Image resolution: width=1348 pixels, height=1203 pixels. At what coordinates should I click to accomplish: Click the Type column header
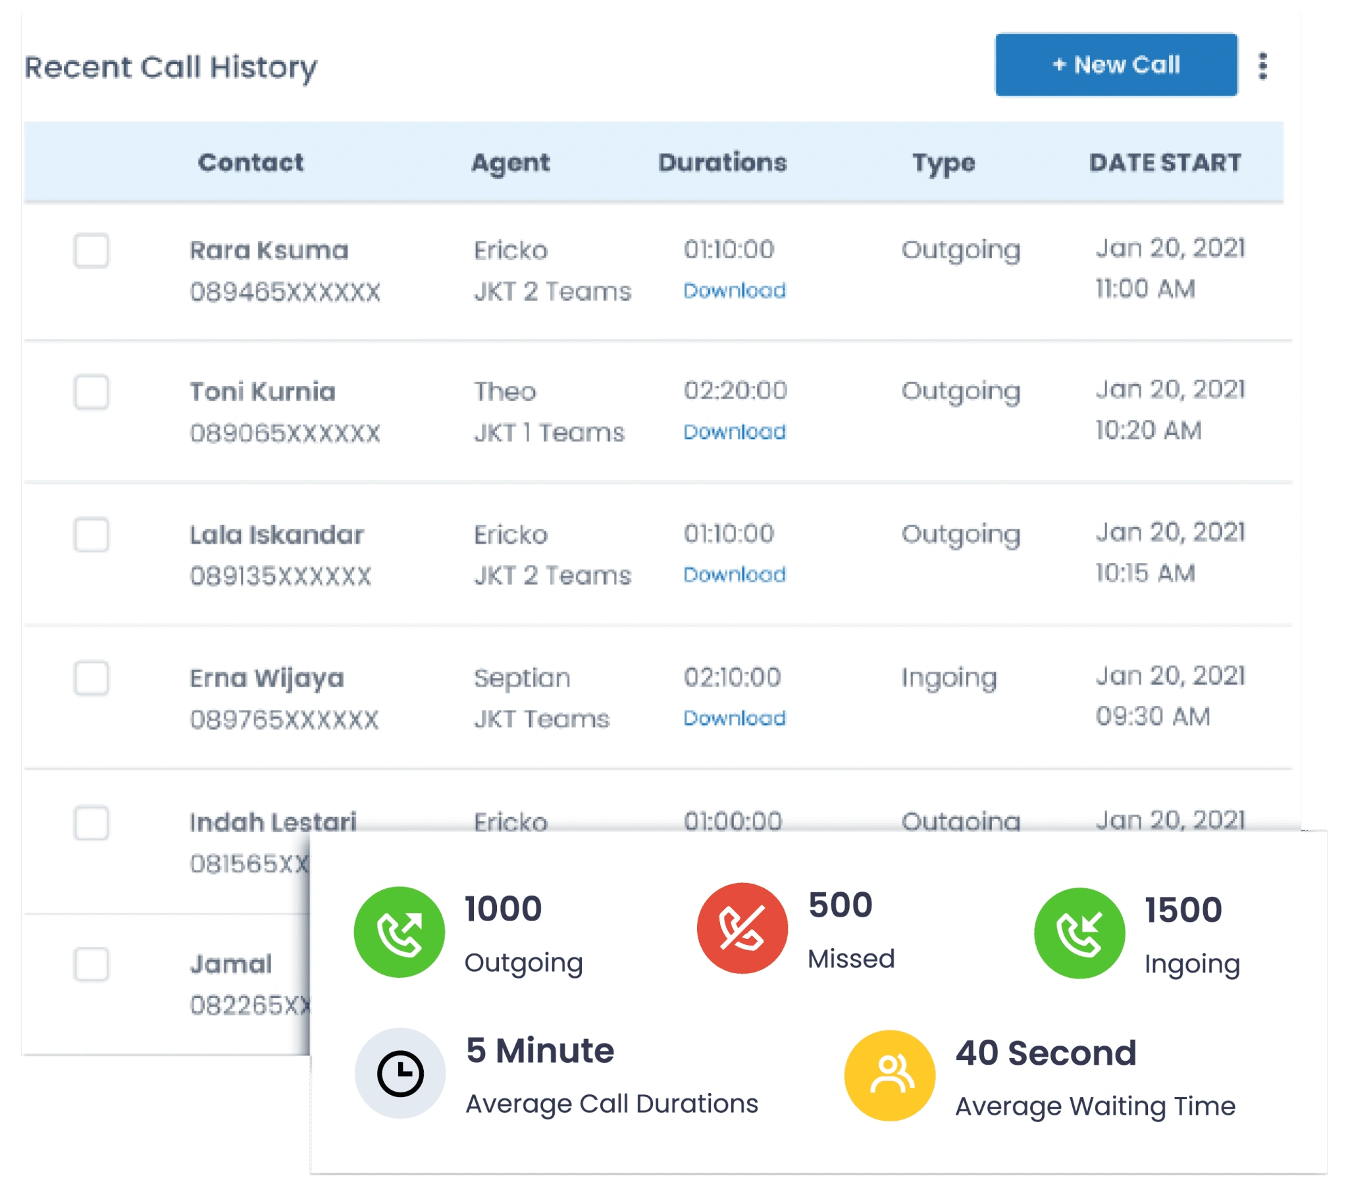click(943, 163)
